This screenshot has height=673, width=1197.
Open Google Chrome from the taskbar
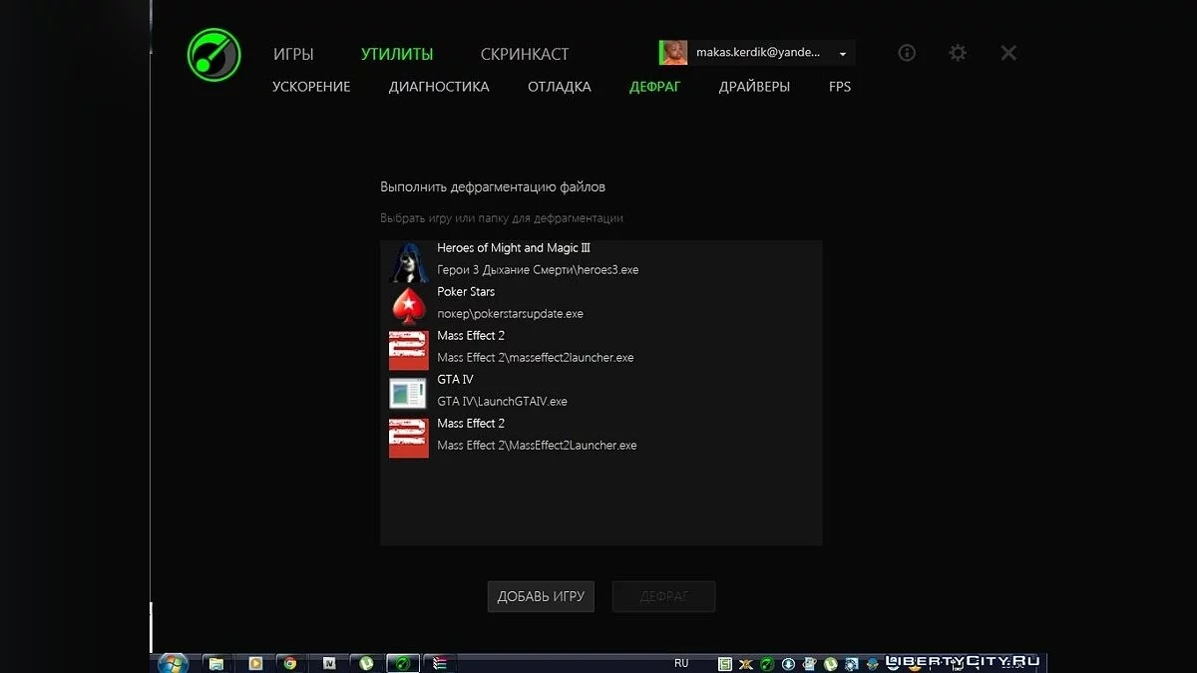point(290,661)
